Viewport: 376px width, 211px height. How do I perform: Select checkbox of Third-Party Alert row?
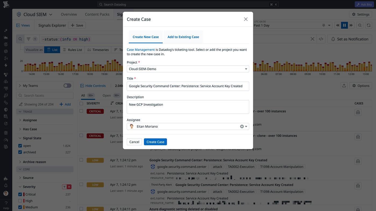(81, 184)
